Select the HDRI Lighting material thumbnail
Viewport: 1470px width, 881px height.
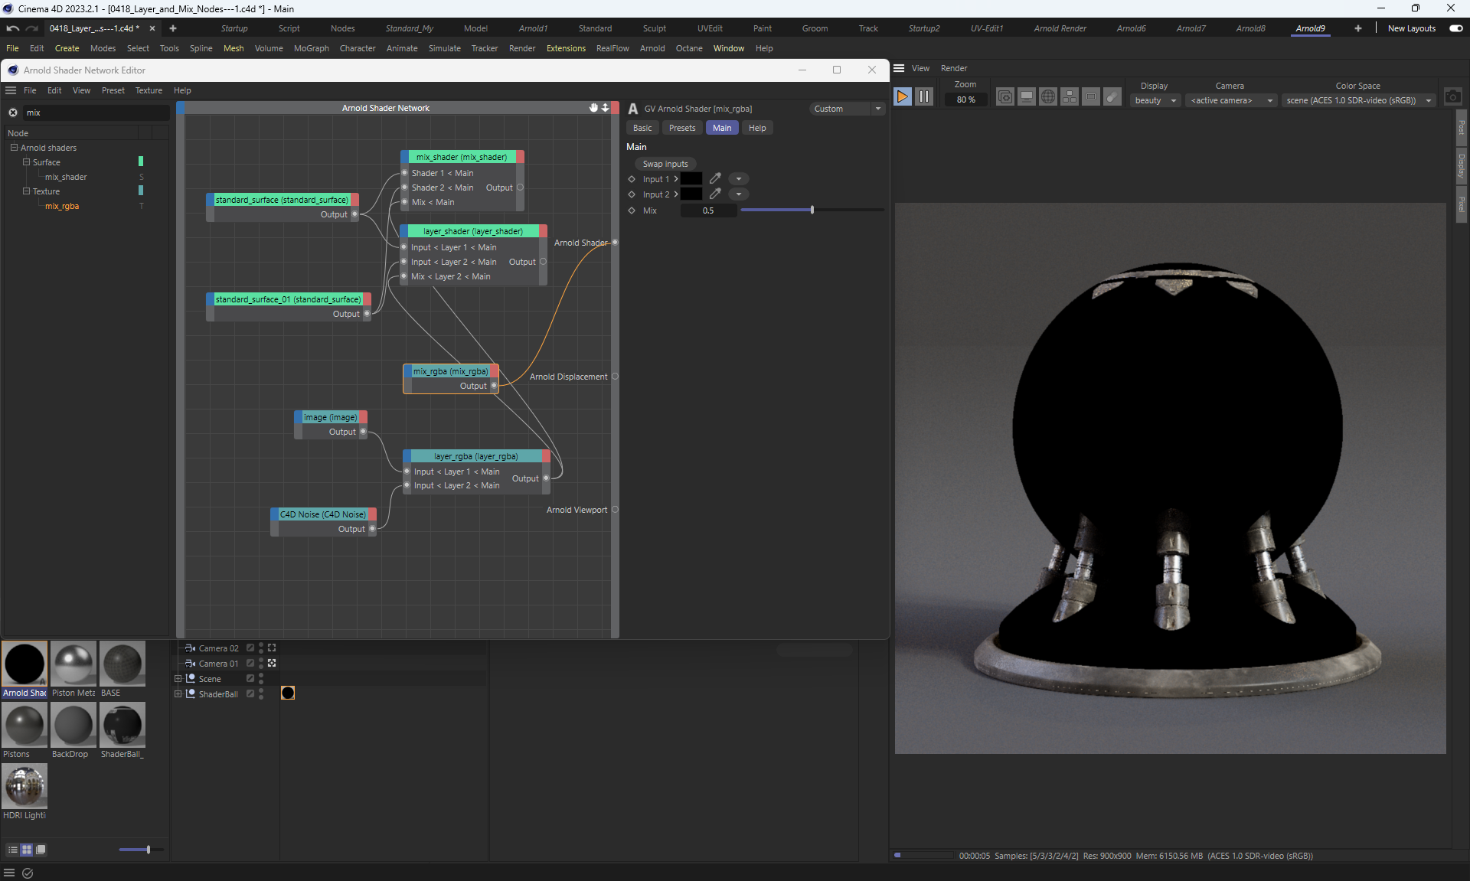coord(24,786)
